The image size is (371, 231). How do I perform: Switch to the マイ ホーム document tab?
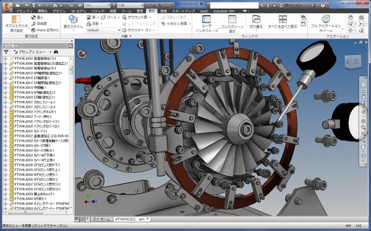[101, 219]
